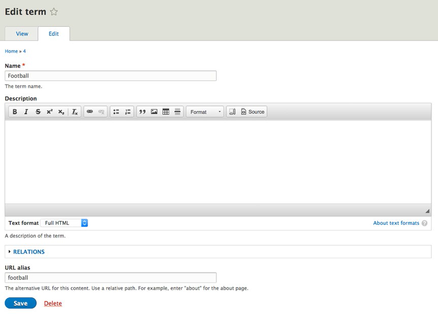Insert a horizontal line
Viewport: 438px width, 314px height.
(177, 112)
